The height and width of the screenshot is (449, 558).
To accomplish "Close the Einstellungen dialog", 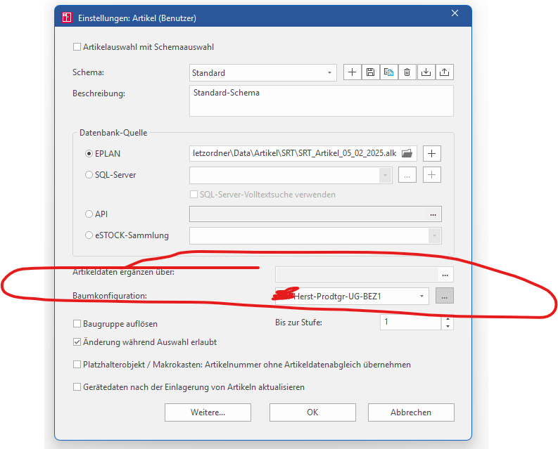I will click(x=455, y=13).
